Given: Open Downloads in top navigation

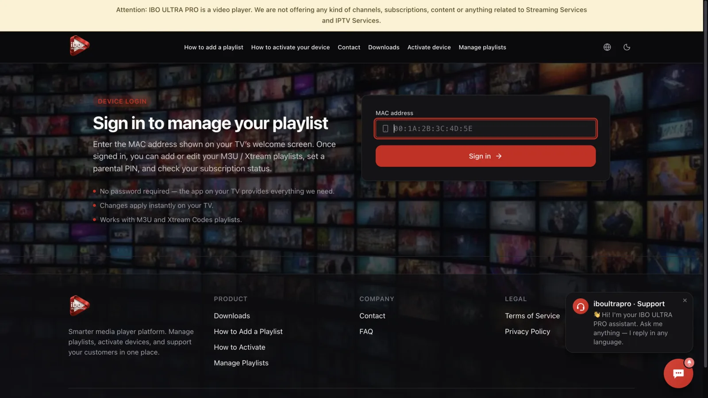Looking at the screenshot, I should click(384, 47).
